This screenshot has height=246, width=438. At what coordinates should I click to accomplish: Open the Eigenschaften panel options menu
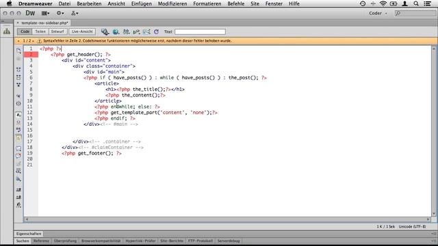(x=434, y=234)
